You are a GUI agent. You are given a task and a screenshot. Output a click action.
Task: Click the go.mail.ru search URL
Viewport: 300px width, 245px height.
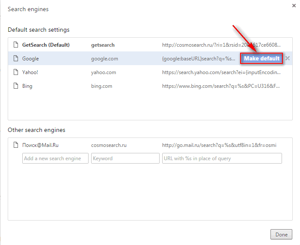(219, 145)
